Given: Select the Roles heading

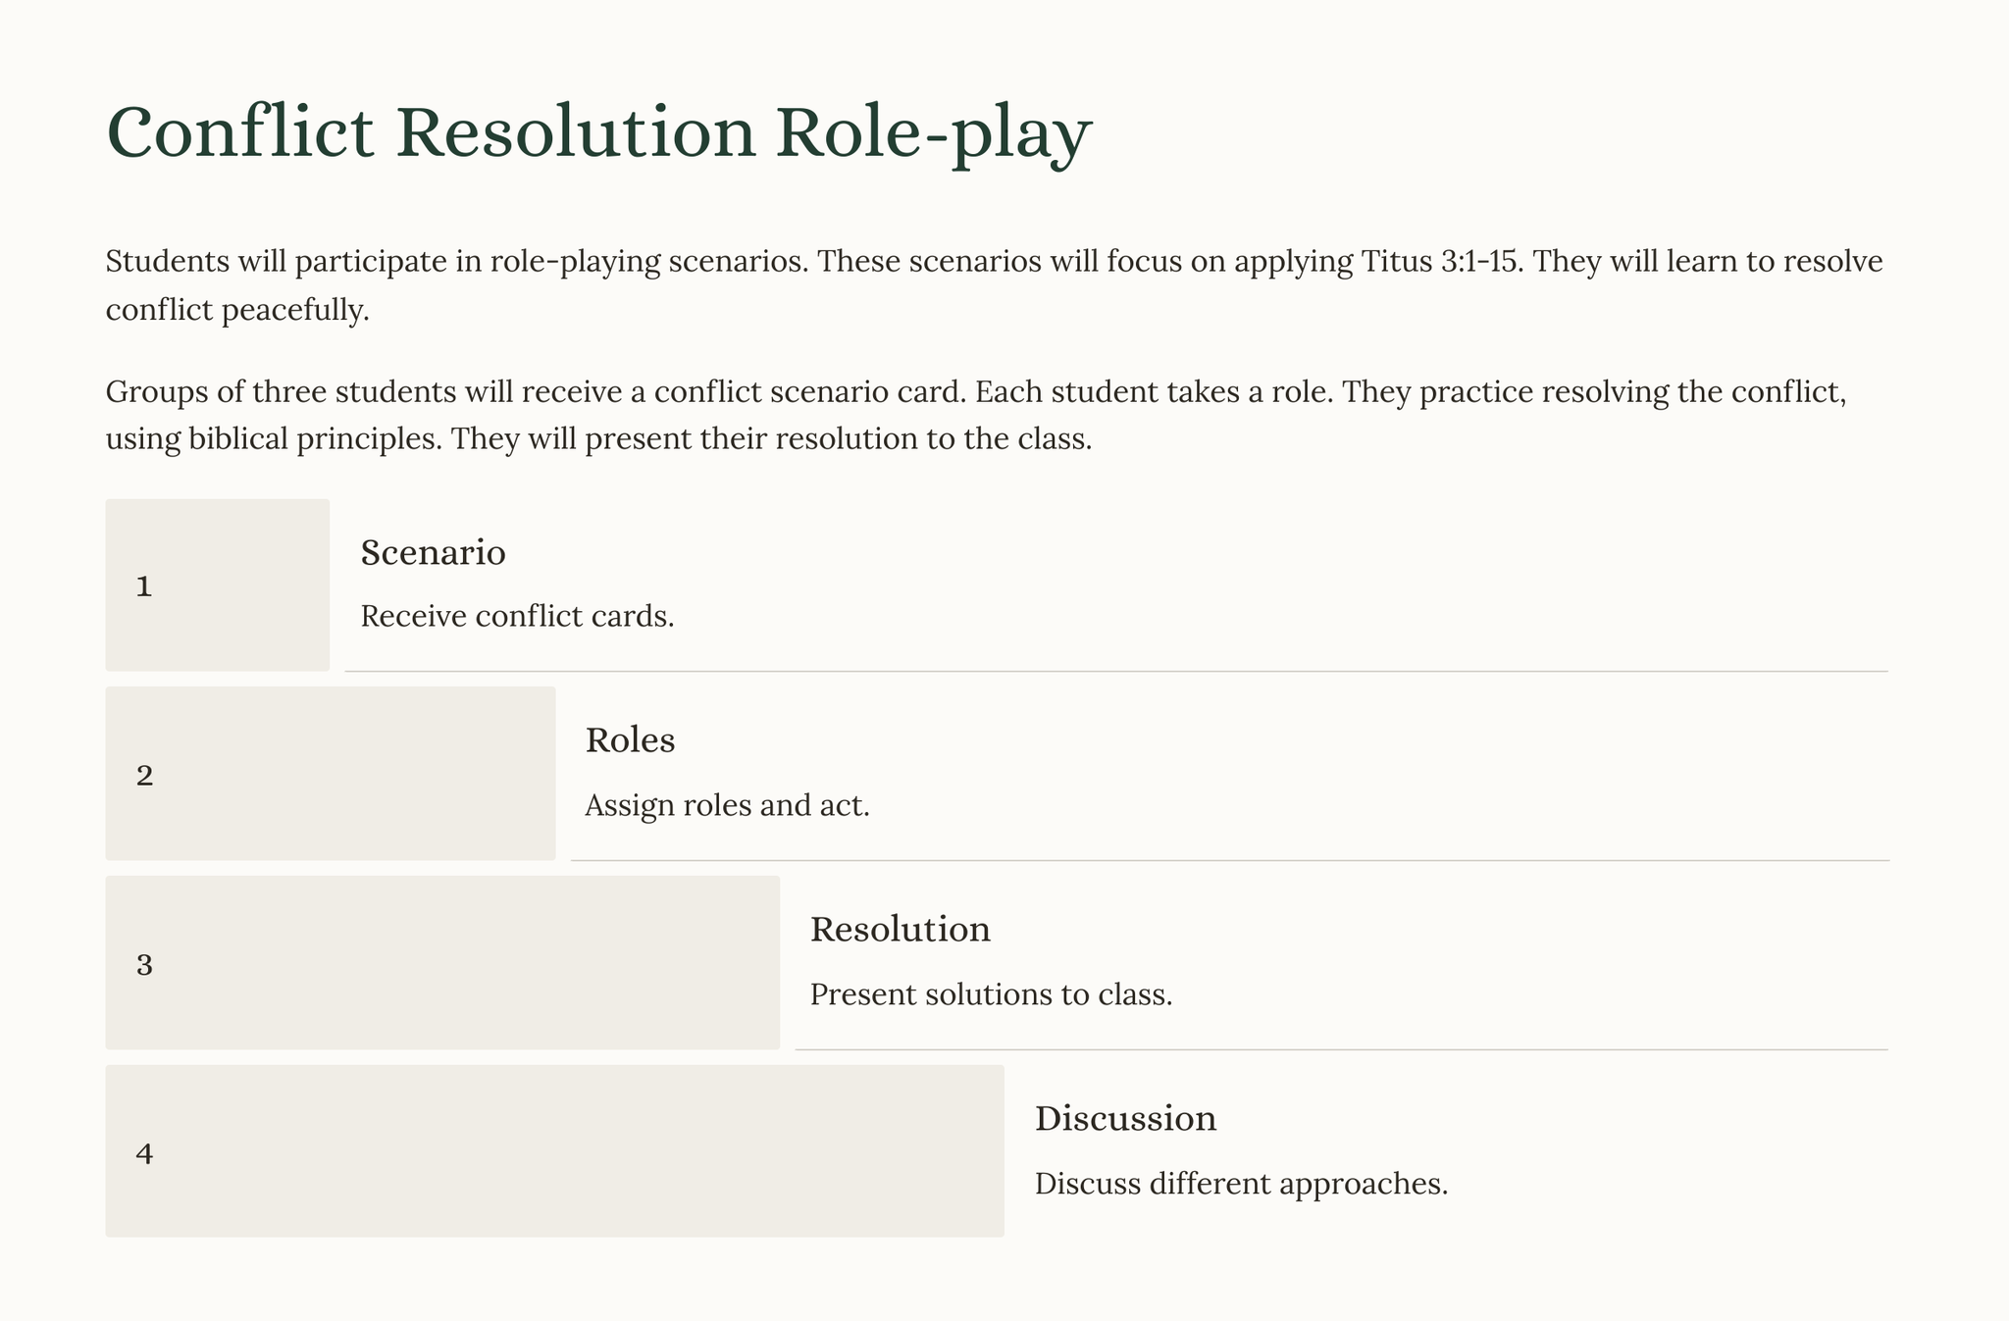Looking at the screenshot, I should (x=630, y=740).
